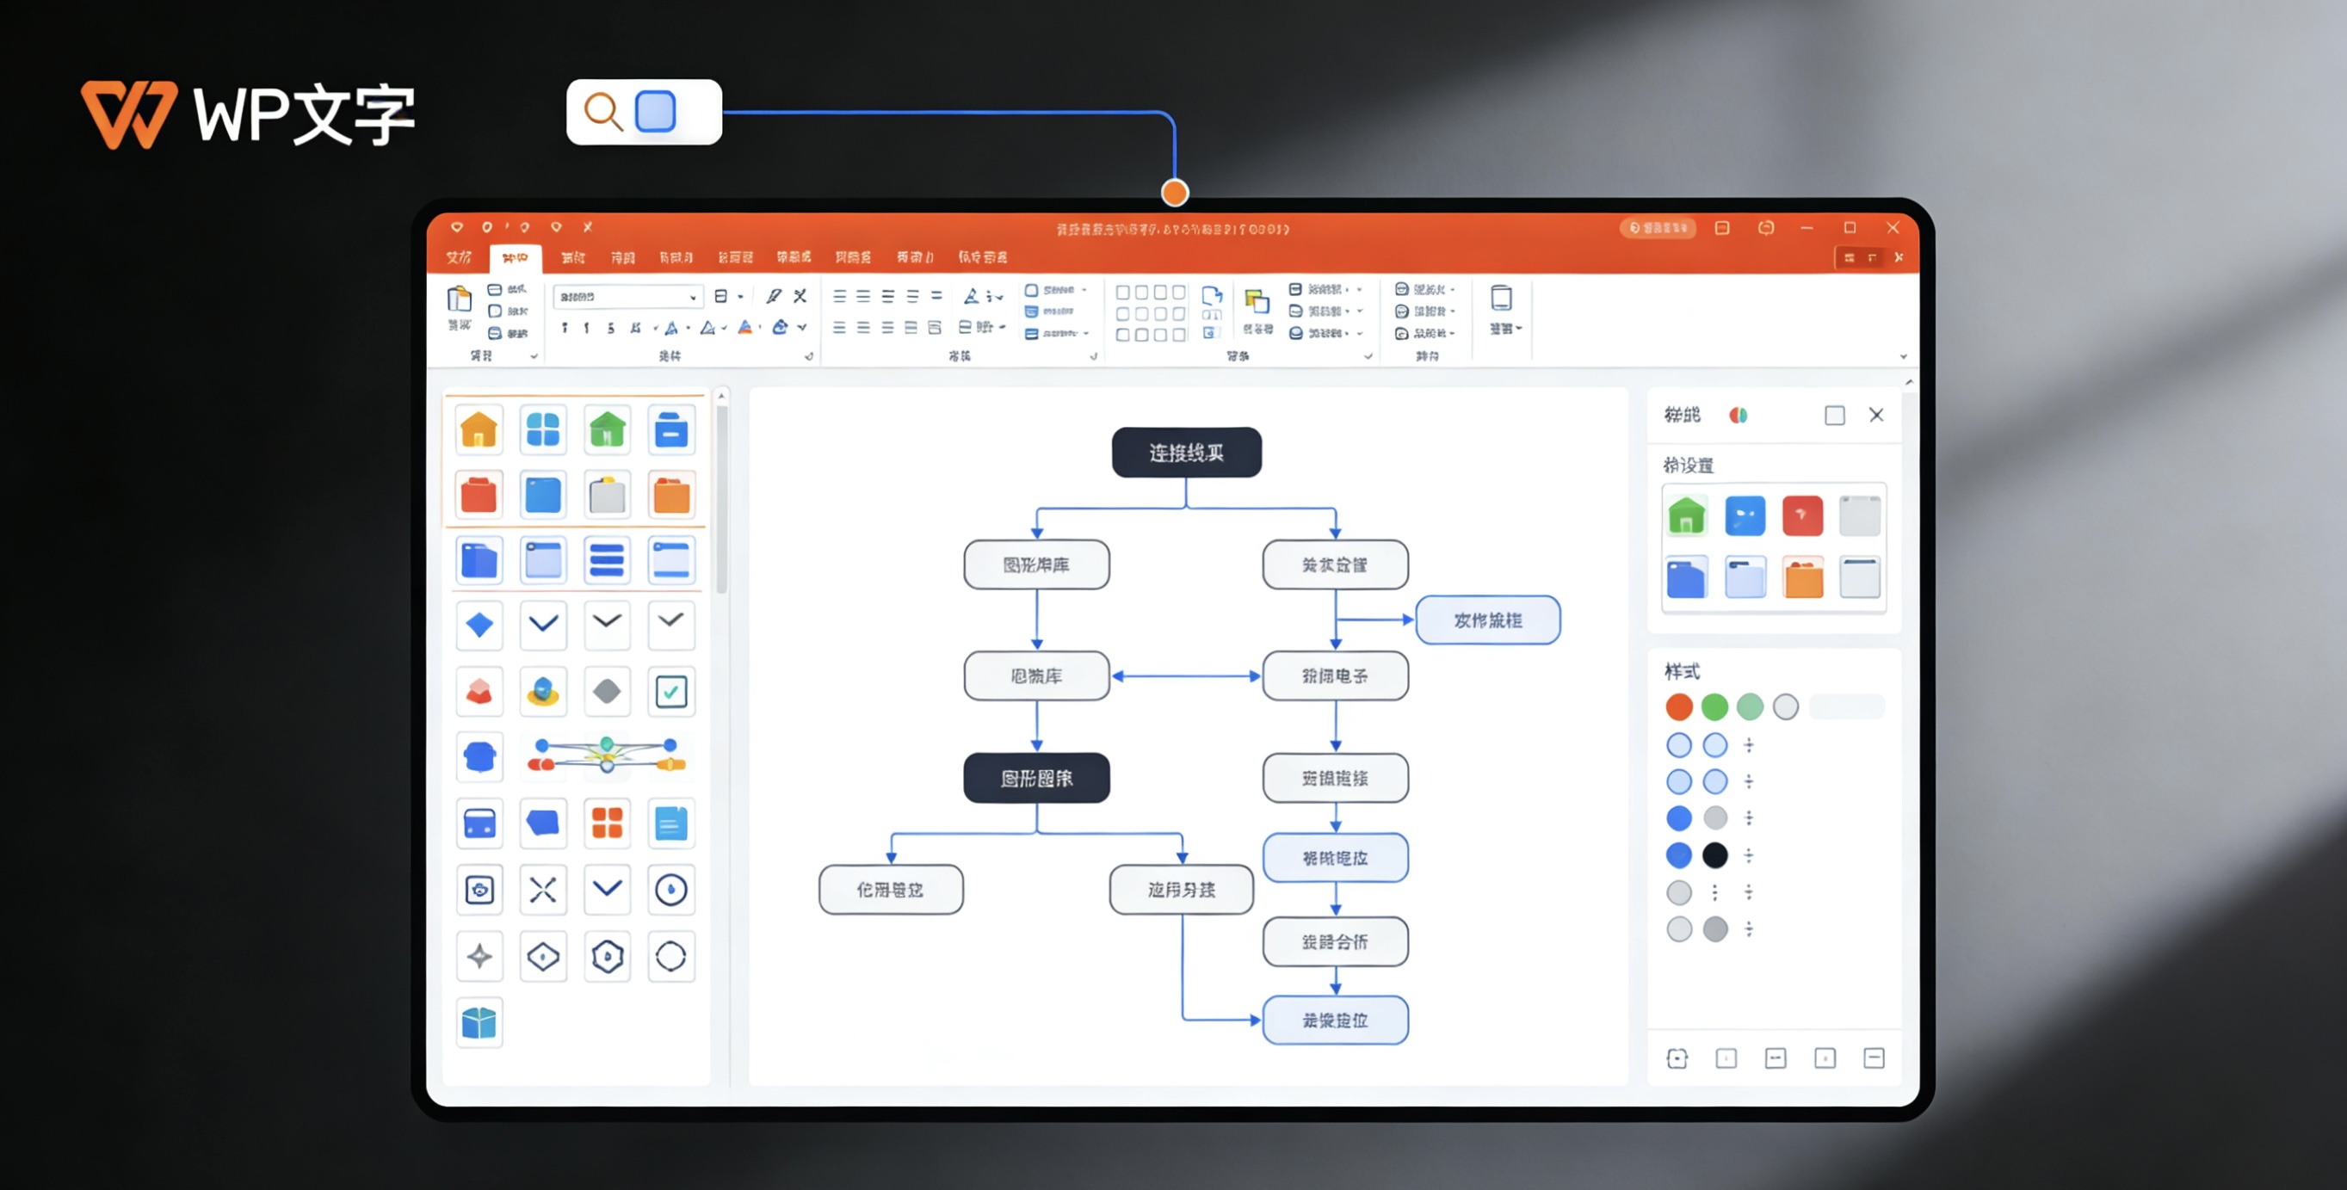Image resolution: width=2347 pixels, height=1190 pixels.
Task: Click the Paste clipboard icon in ribbon
Action: point(460,300)
